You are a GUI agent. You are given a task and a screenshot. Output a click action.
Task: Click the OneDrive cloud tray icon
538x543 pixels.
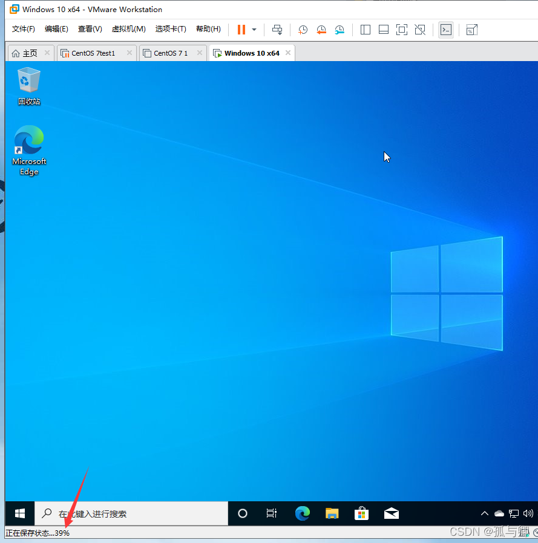[x=499, y=513]
